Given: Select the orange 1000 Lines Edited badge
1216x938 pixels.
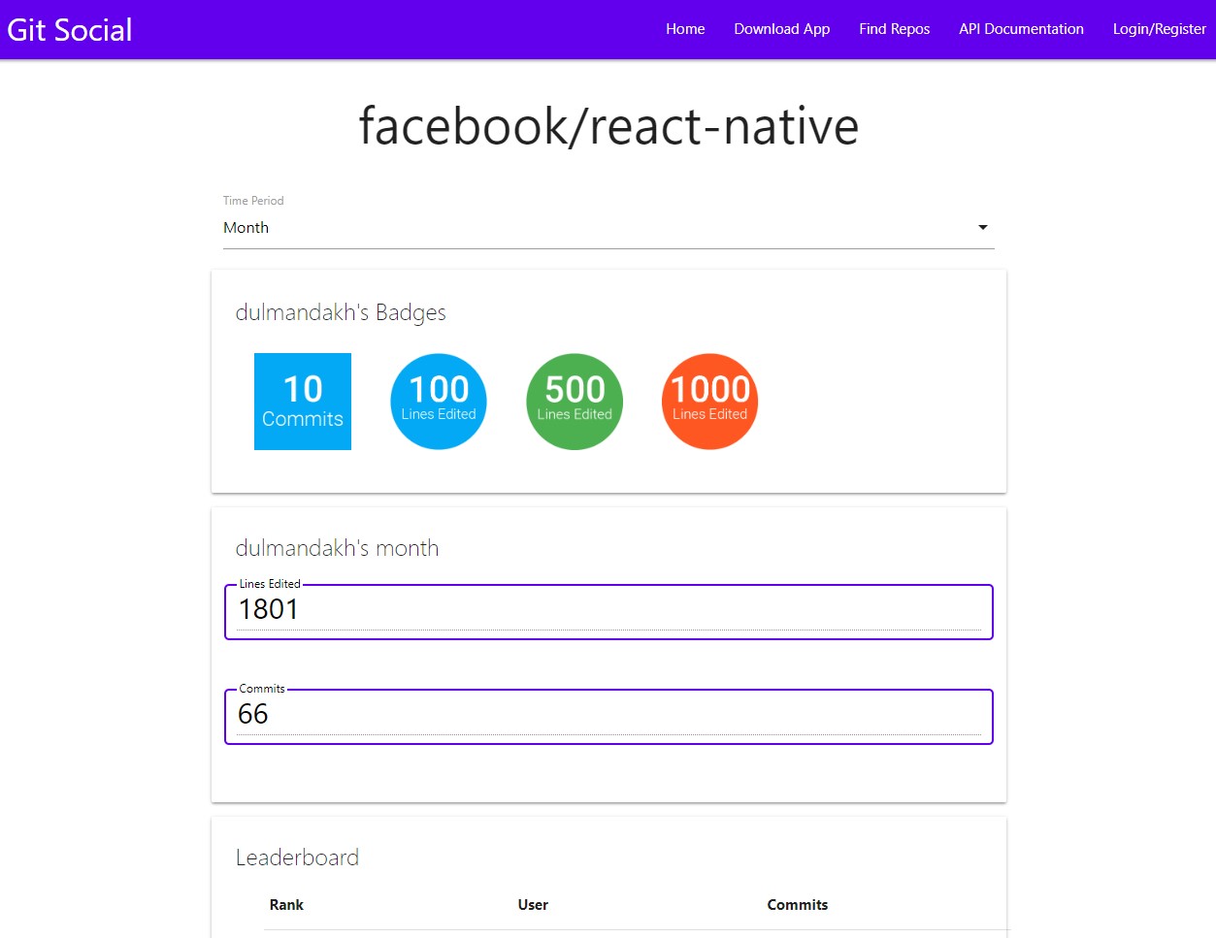Looking at the screenshot, I should pos(710,402).
